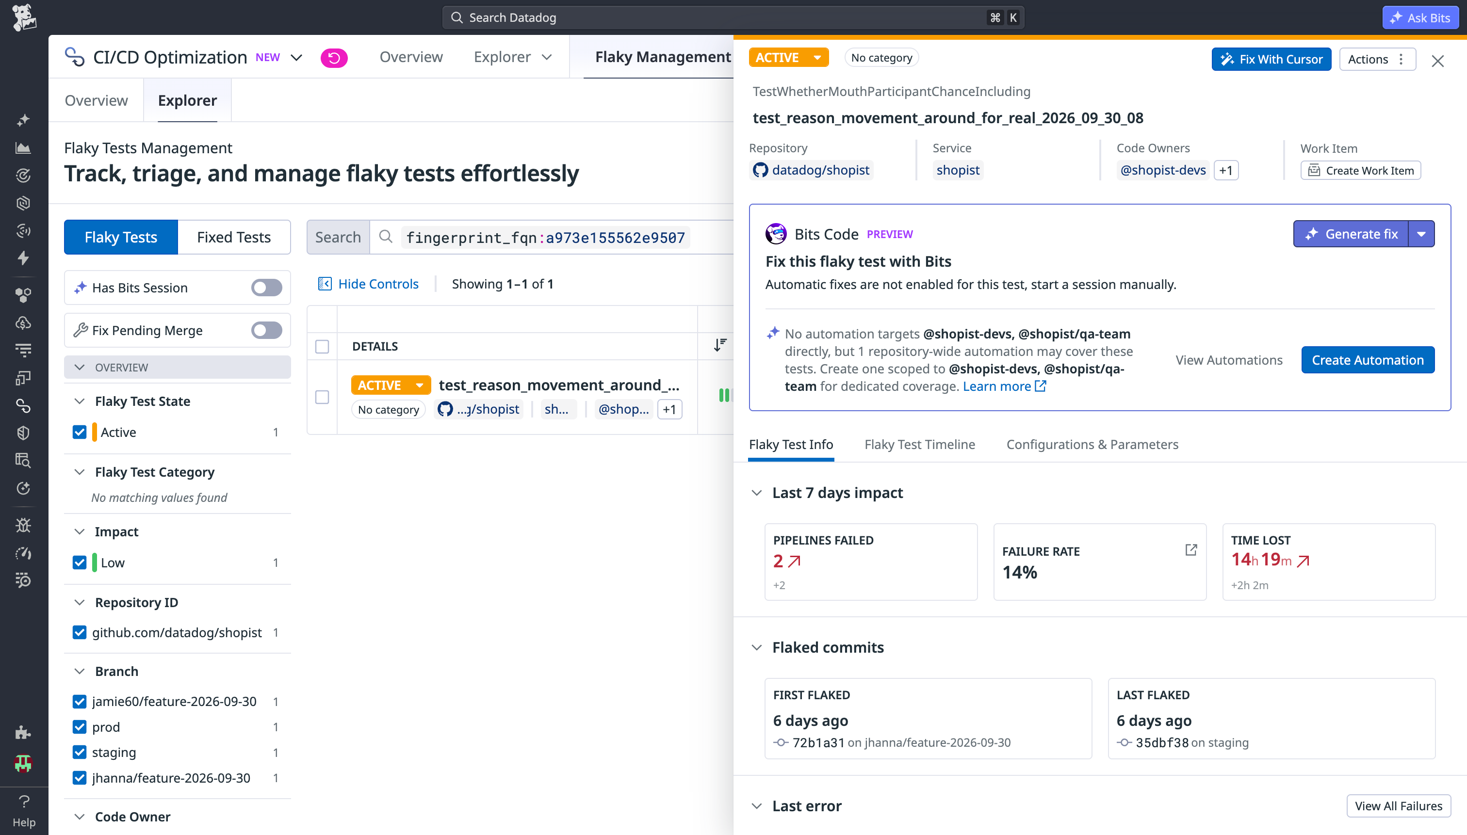Open the Integrations puzzle icon in sidebar
The image size is (1467, 835).
click(x=23, y=732)
